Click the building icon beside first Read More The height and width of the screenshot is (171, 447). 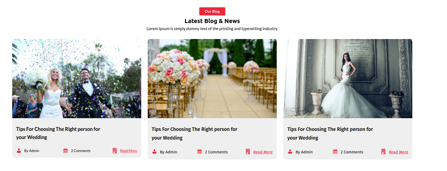115,151
